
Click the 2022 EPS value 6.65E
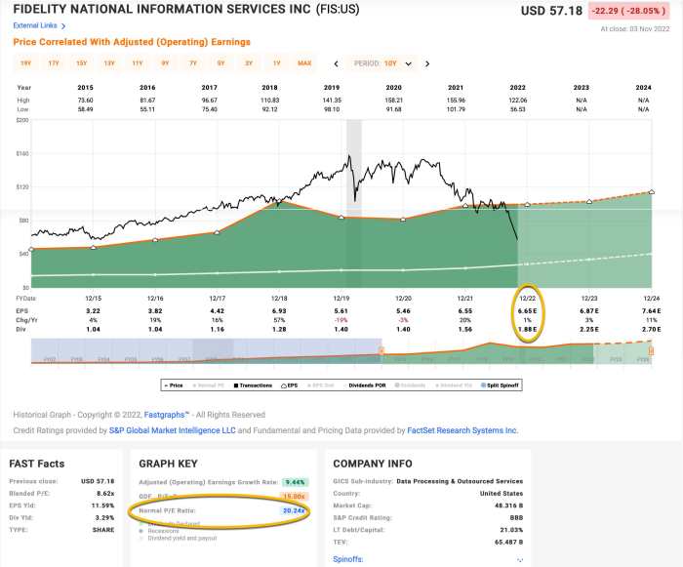(x=528, y=311)
